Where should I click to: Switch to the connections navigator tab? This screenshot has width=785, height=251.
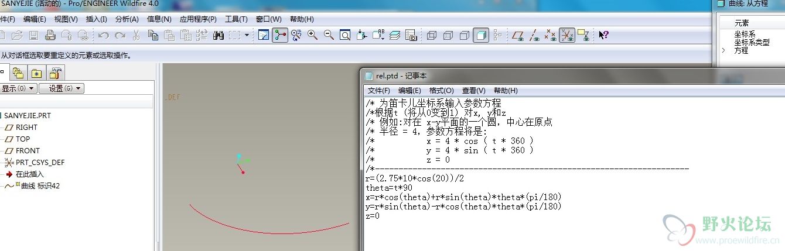56,73
